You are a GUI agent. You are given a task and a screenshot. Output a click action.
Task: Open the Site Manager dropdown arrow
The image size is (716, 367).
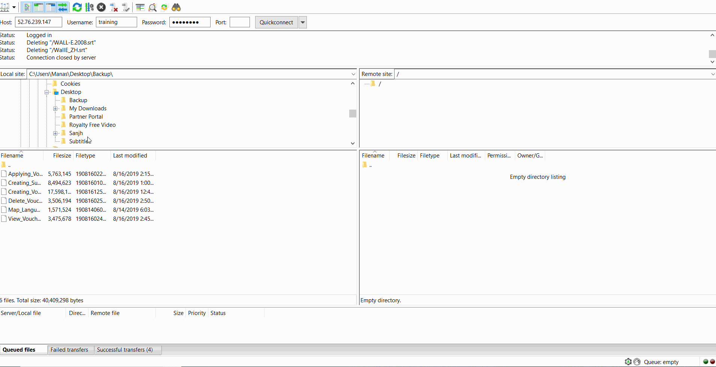click(x=14, y=7)
